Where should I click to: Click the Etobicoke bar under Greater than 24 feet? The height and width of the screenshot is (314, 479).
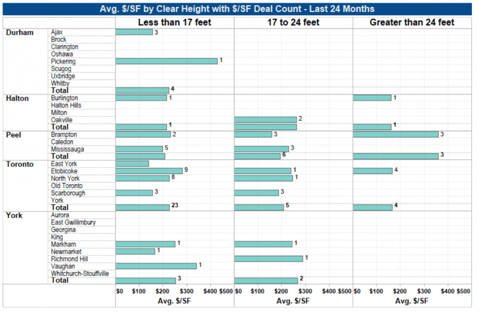pos(373,171)
